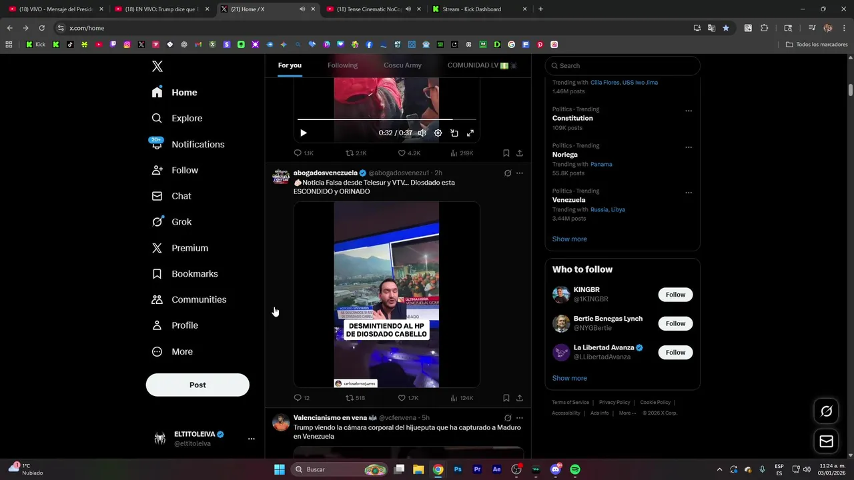Open Follow in the sidebar
854x480 pixels.
tap(175, 170)
